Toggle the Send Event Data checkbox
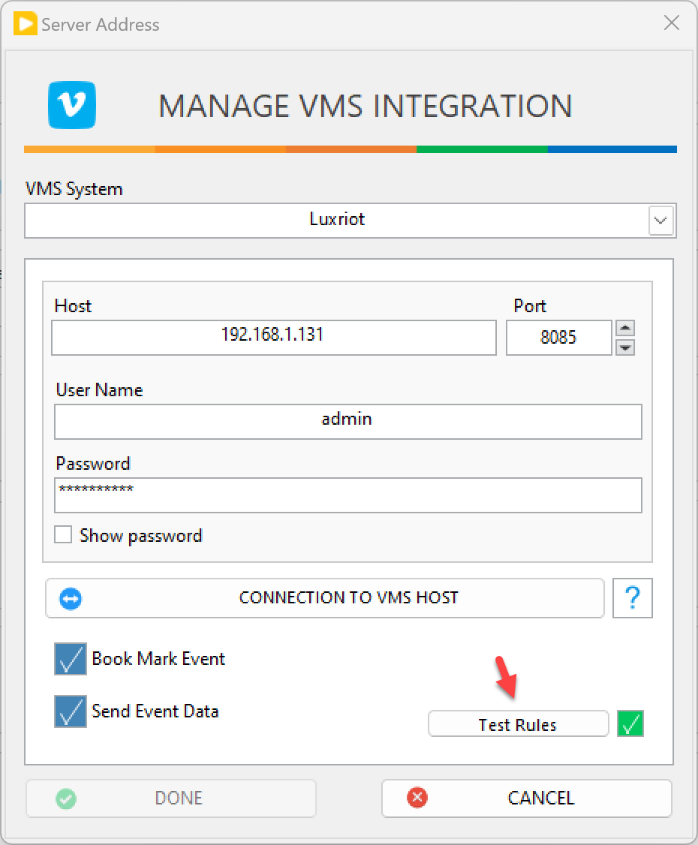 [71, 711]
